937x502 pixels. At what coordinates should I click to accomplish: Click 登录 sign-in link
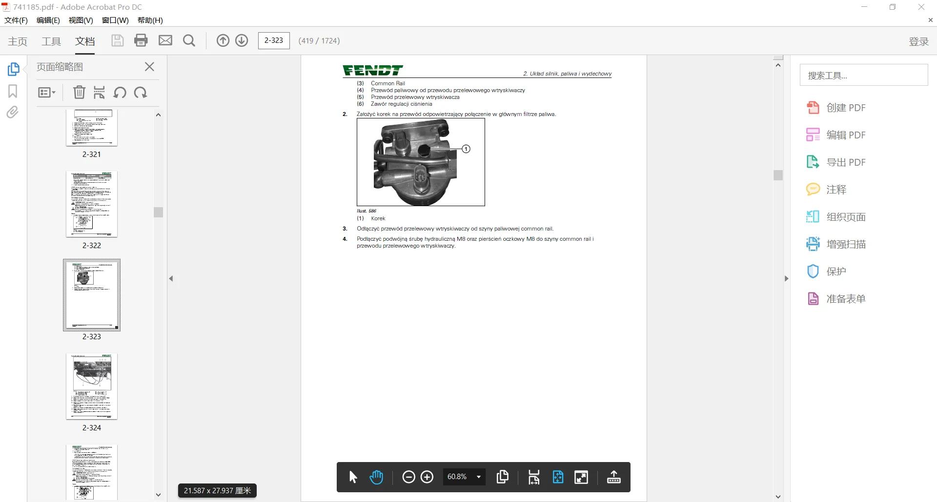pyautogui.click(x=918, y=41)
